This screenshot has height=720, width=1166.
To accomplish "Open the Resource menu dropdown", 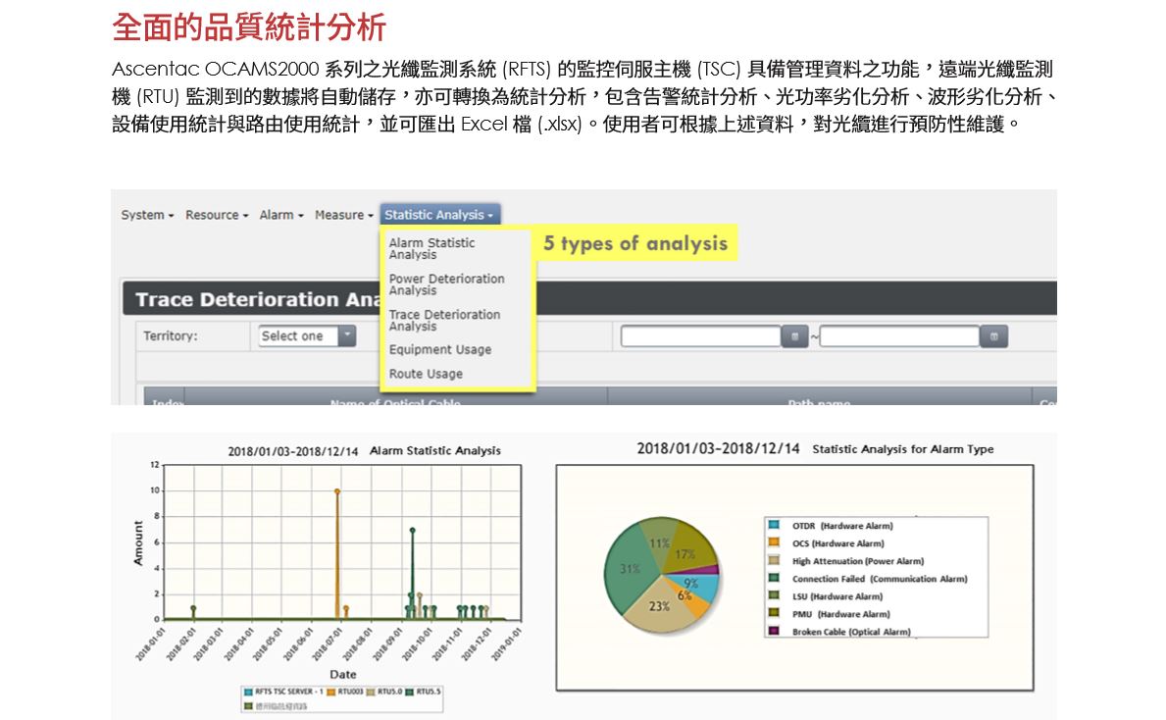I will [x=217, y=215].
